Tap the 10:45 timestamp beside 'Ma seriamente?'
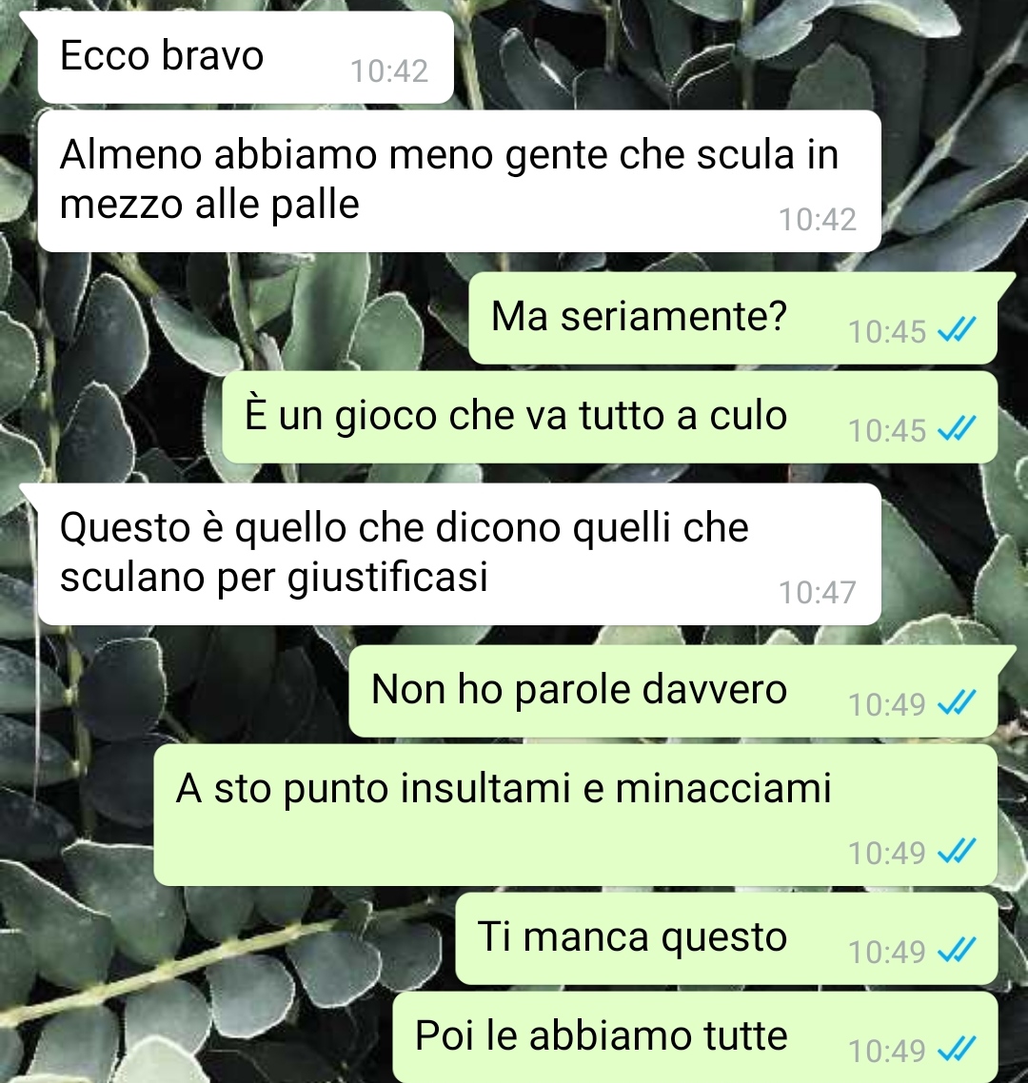Screen dimensions: 1028x1083 [887, 331]
